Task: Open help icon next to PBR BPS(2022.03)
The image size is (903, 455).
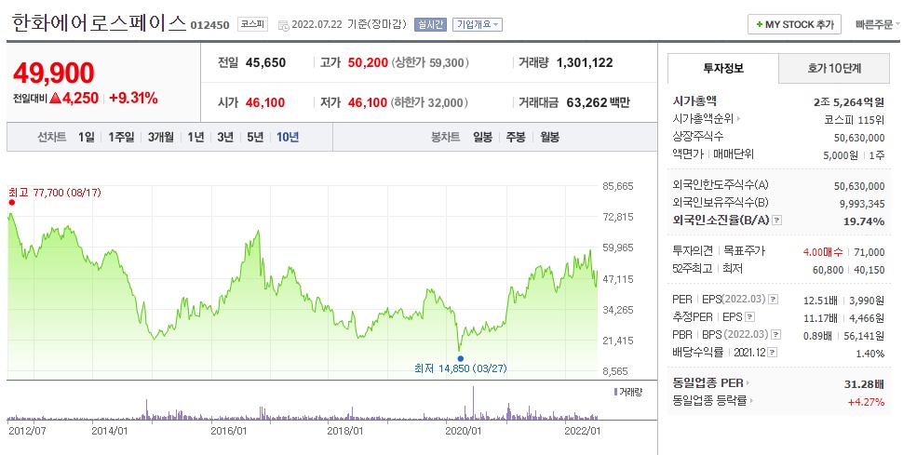Action: [x=776, y=335]
